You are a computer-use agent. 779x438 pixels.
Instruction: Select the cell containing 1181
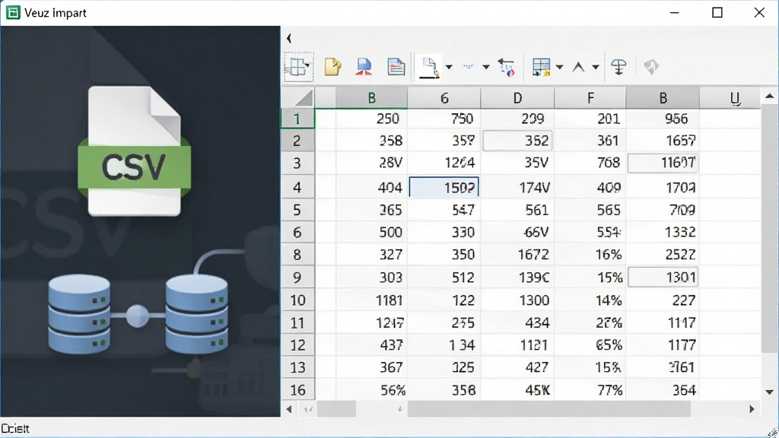371,300
